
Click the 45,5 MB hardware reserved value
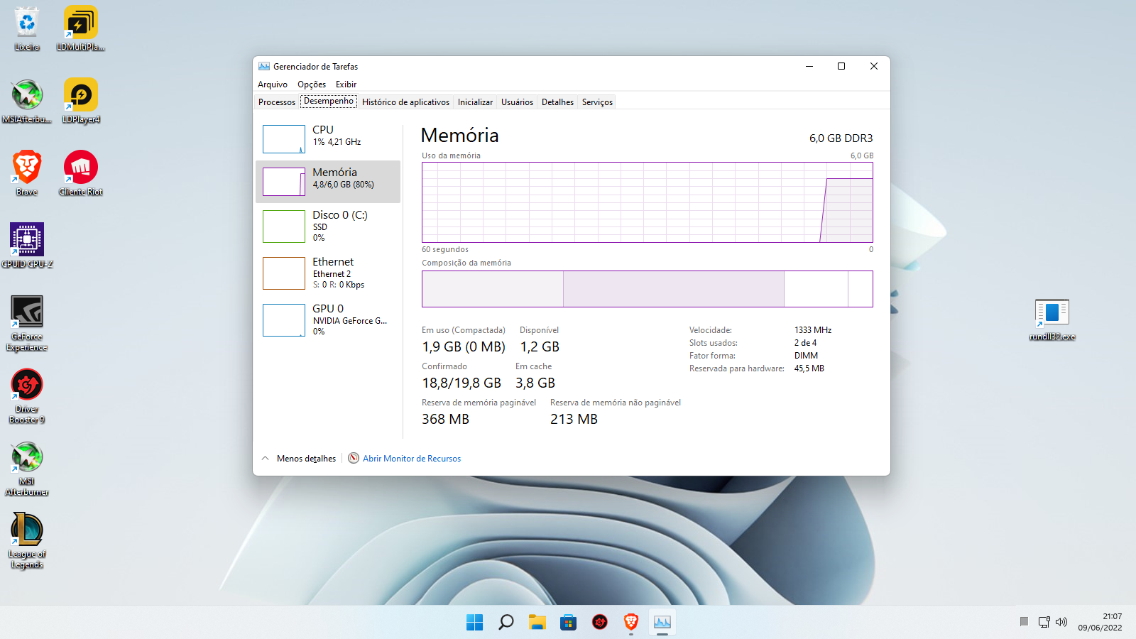click(x=809, y=368)
